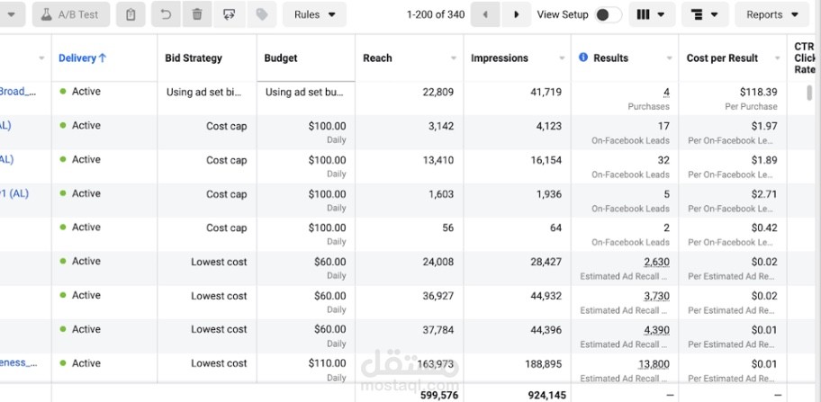Image resolution: width=821 pixels, height=402 pixels.
Task: Click the Results info icon
Action: pos(583,58)
